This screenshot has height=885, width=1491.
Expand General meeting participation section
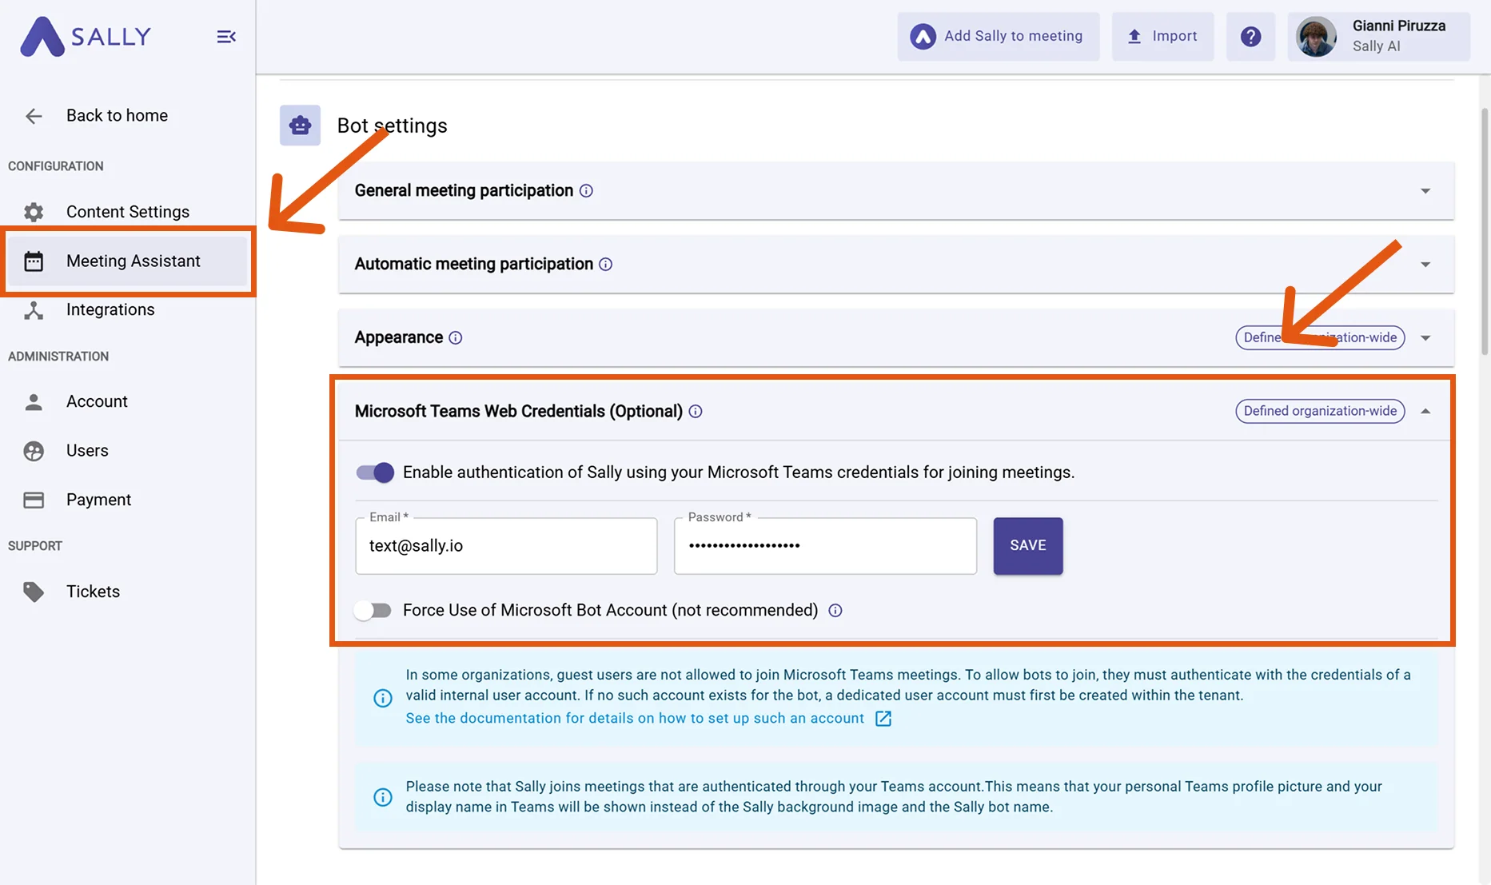[x=1425, y=191]
